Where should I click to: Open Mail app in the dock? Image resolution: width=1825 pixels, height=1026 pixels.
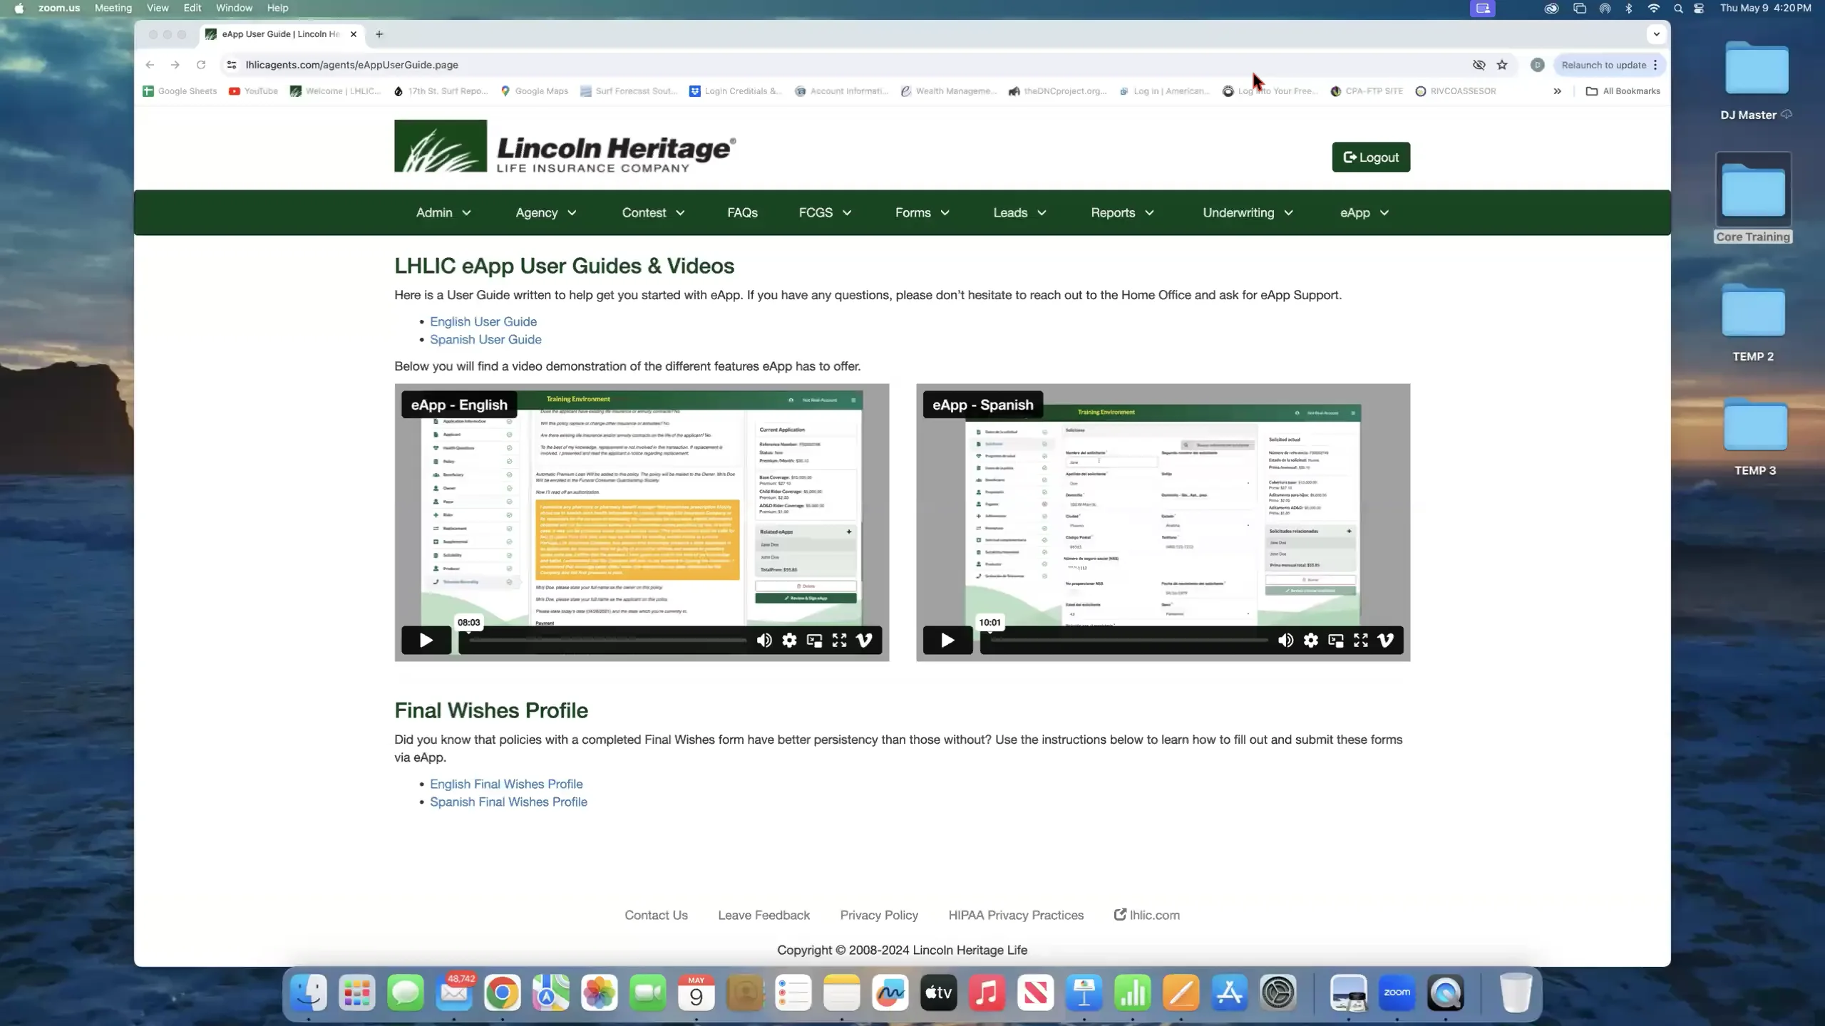(x=454, y=993)
